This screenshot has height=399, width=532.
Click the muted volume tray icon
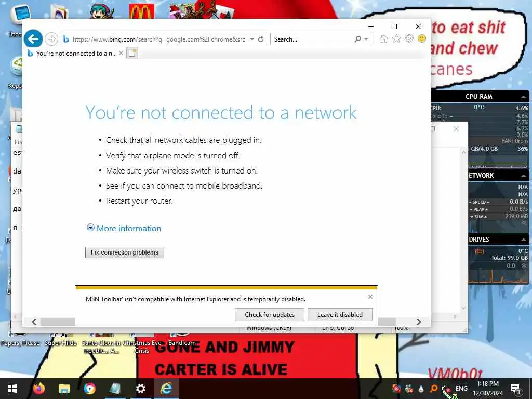446,389
